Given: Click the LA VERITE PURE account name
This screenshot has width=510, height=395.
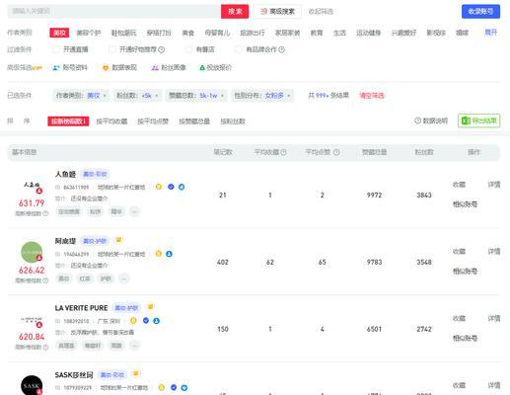Looking at the screenshot, I should (x=81, y=308).
